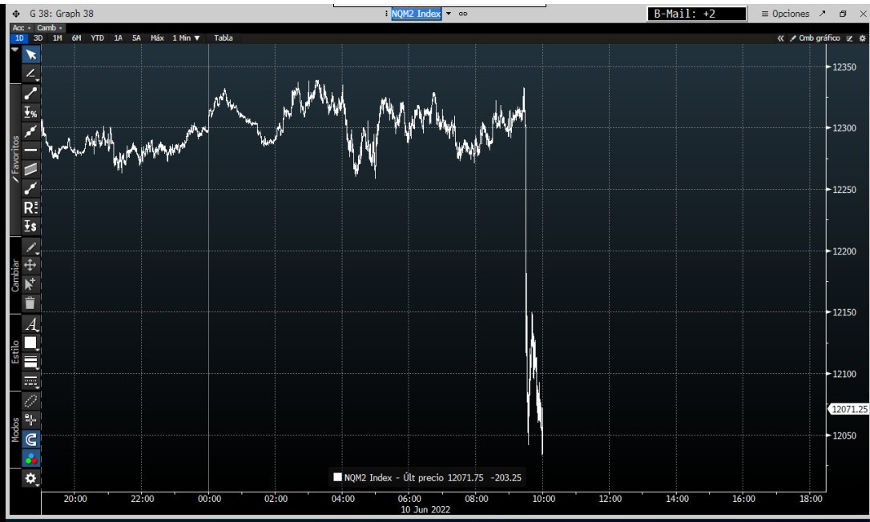Select the 6M time range tab
Screen dimensions: 870x522
[x=76, y=38]
